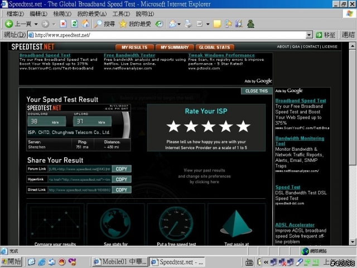
Task: Rate ISP with the second star
Action: coord(191,126)
